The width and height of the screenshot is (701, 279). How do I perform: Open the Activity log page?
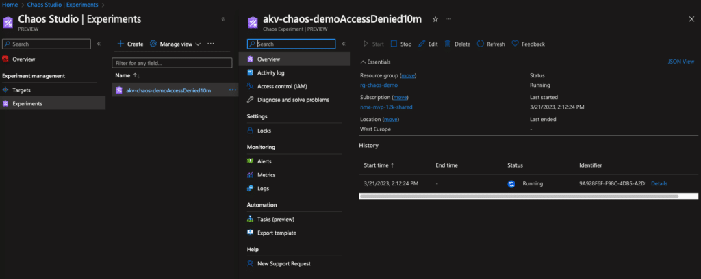click(270, 72)
